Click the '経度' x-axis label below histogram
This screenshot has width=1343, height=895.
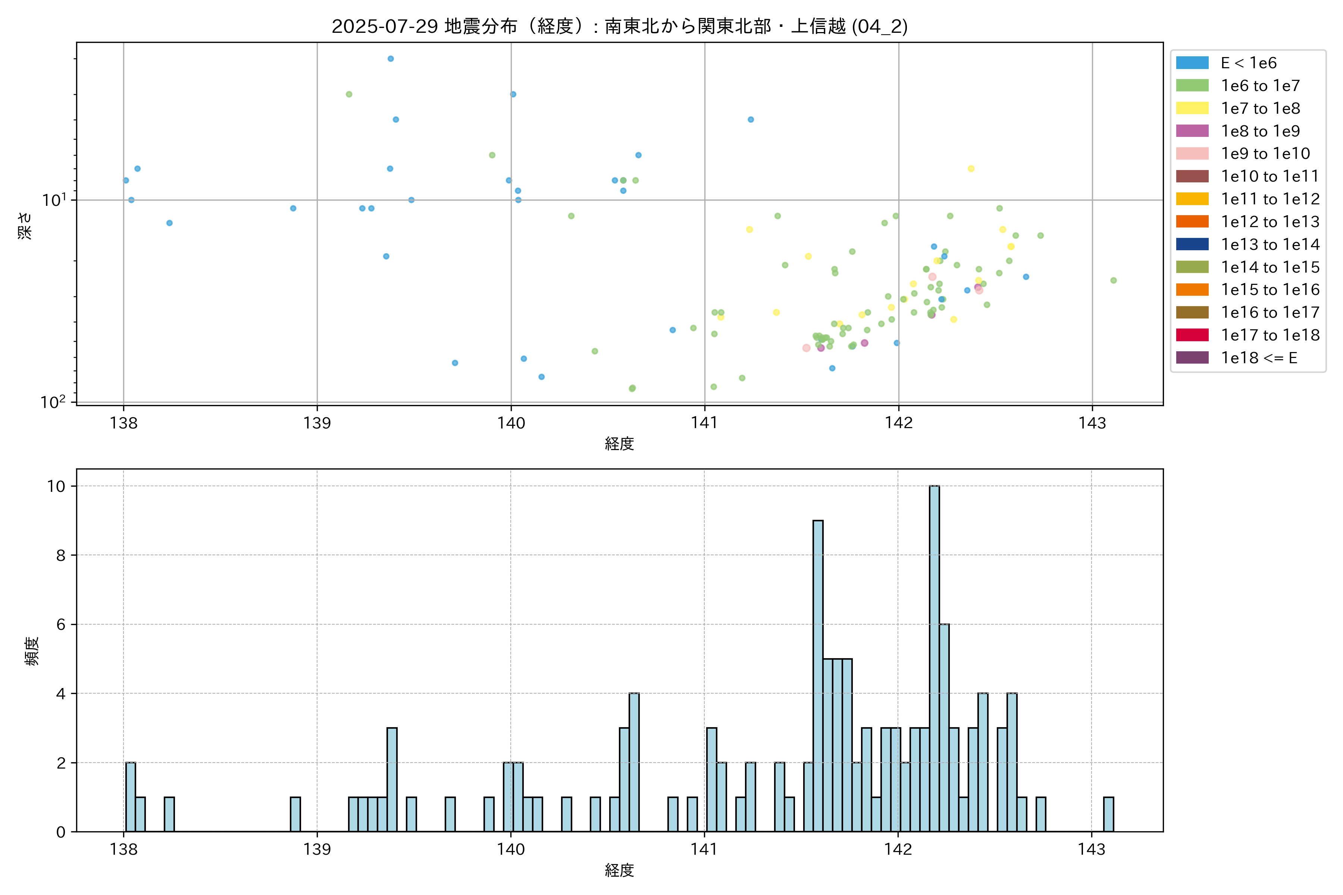click(620, 870)
